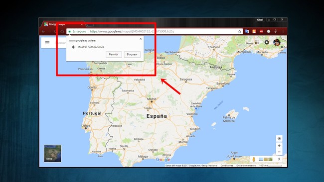Click the Bloquear button
324x182 pixels.
coord(132,54)
